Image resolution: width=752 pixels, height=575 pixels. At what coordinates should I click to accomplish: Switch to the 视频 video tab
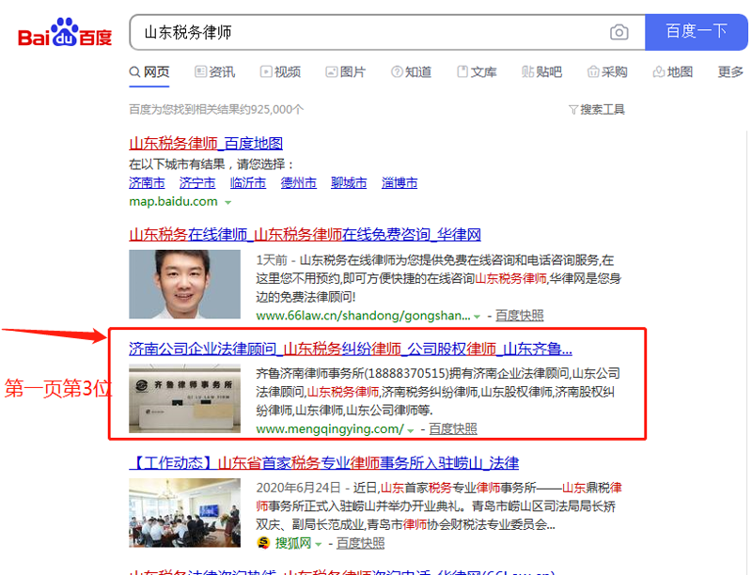(280, 72)
